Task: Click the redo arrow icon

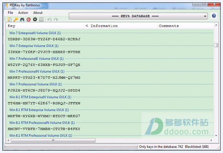Action: point(56,19)
